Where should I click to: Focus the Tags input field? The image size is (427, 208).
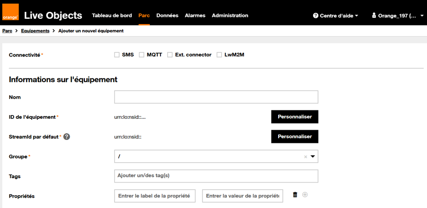coord(216,176)
